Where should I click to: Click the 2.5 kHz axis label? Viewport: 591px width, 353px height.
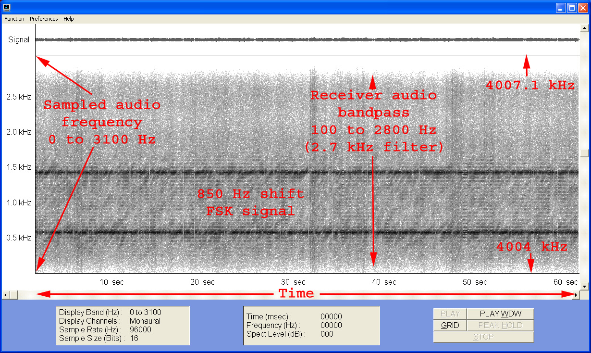(19, 97)
